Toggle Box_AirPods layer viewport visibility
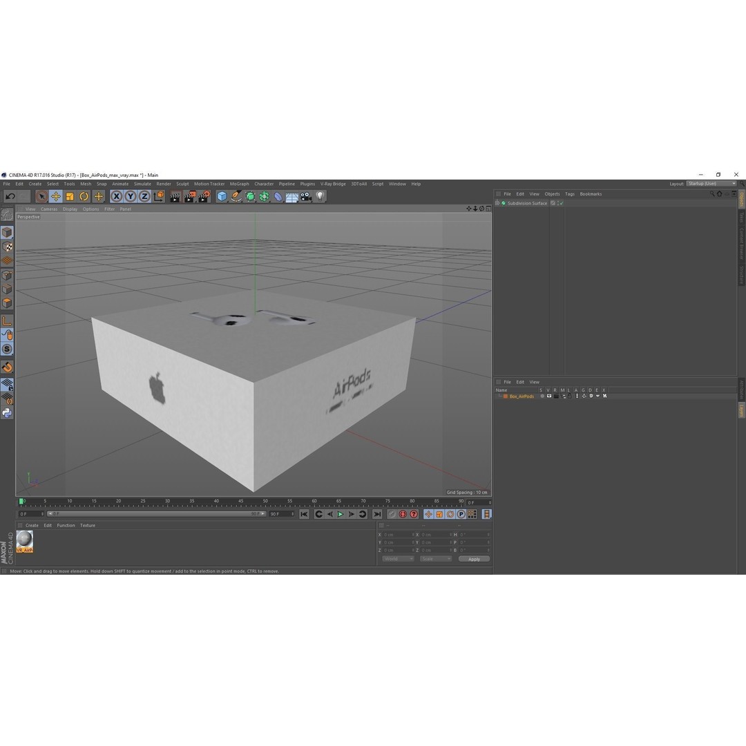This screenshot has width=746, height=746. coord(549,396)
